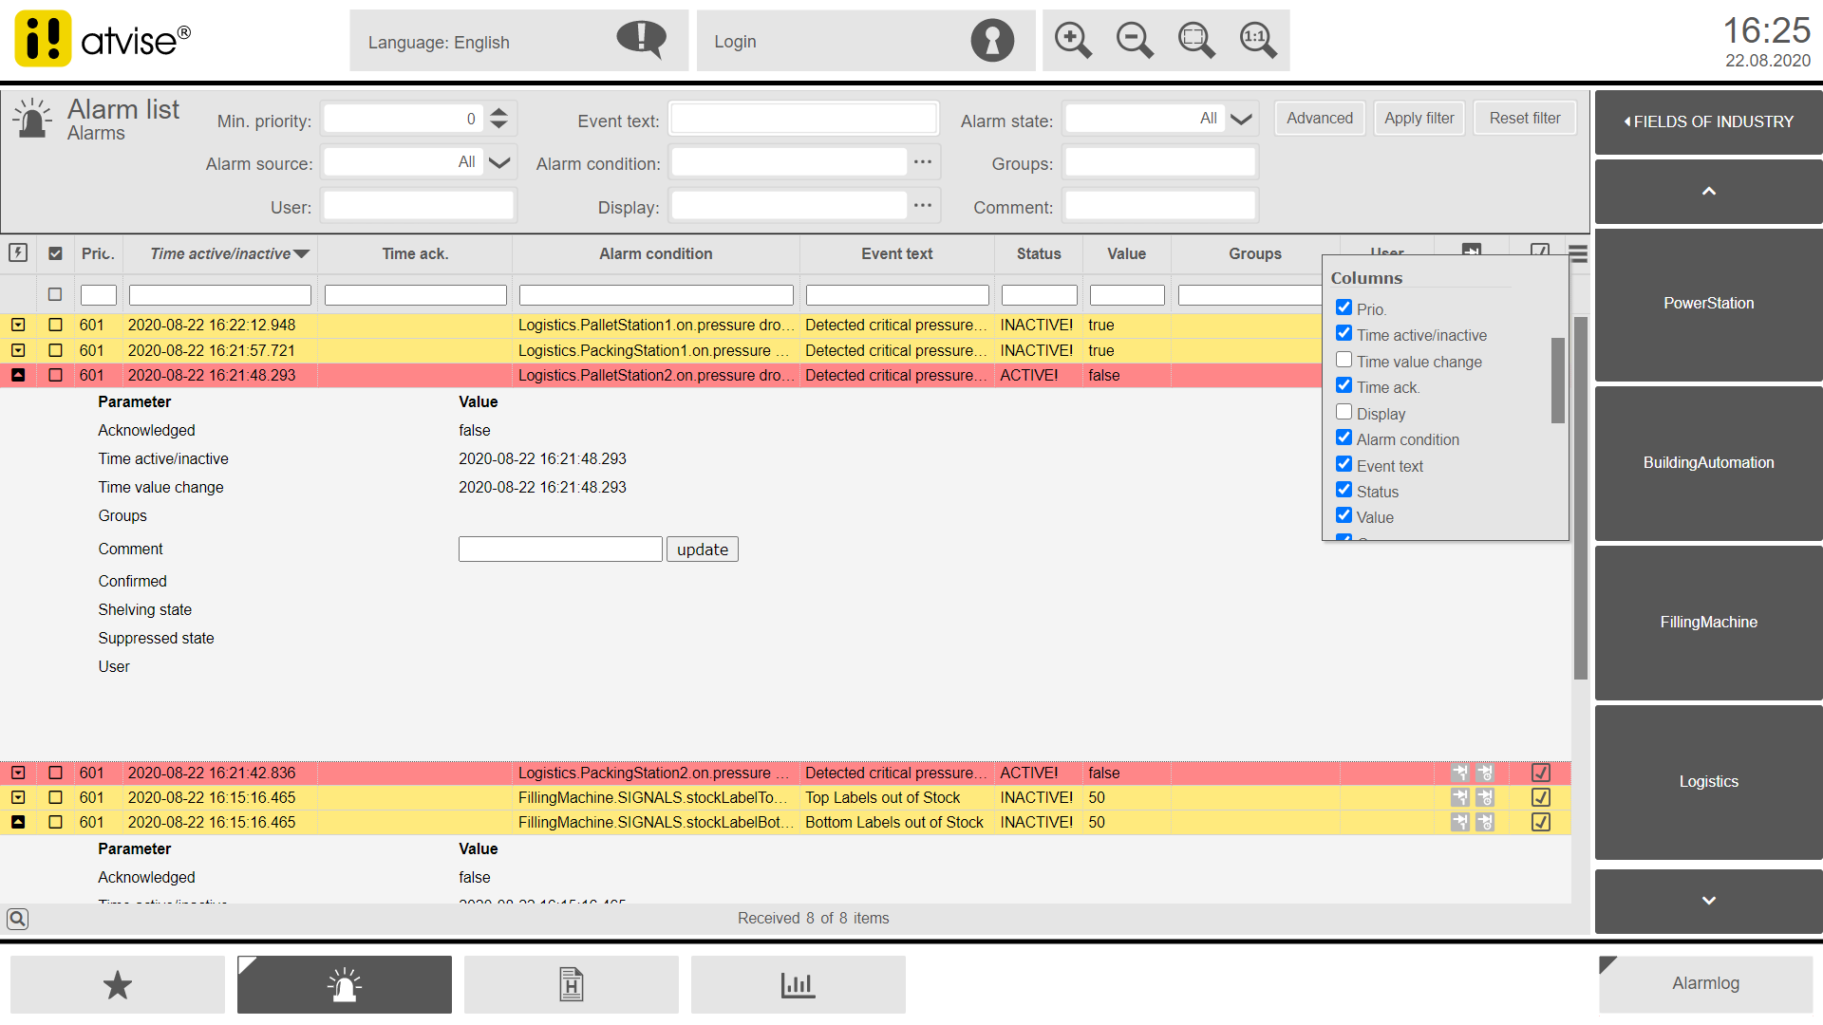
Task: Acknowledge the PackingStation2 alarm via checkmark icon
Action: (x=1541, y=773)
